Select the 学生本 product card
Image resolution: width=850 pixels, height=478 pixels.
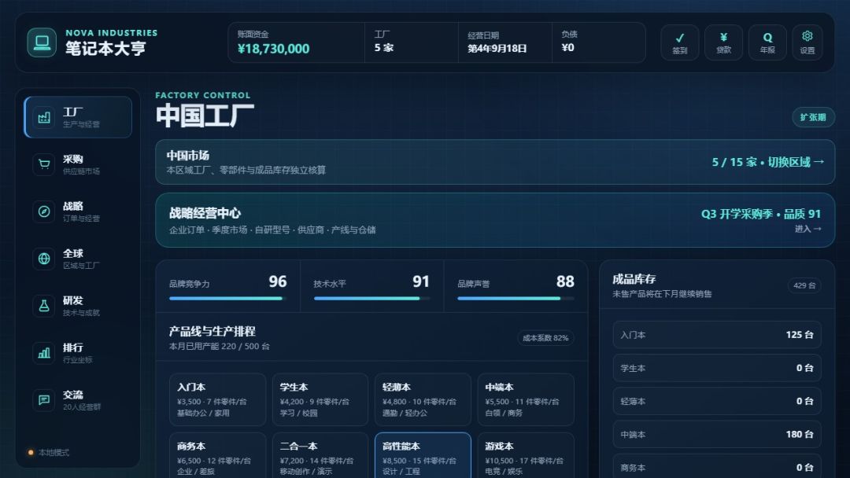(x=320, y=399)
